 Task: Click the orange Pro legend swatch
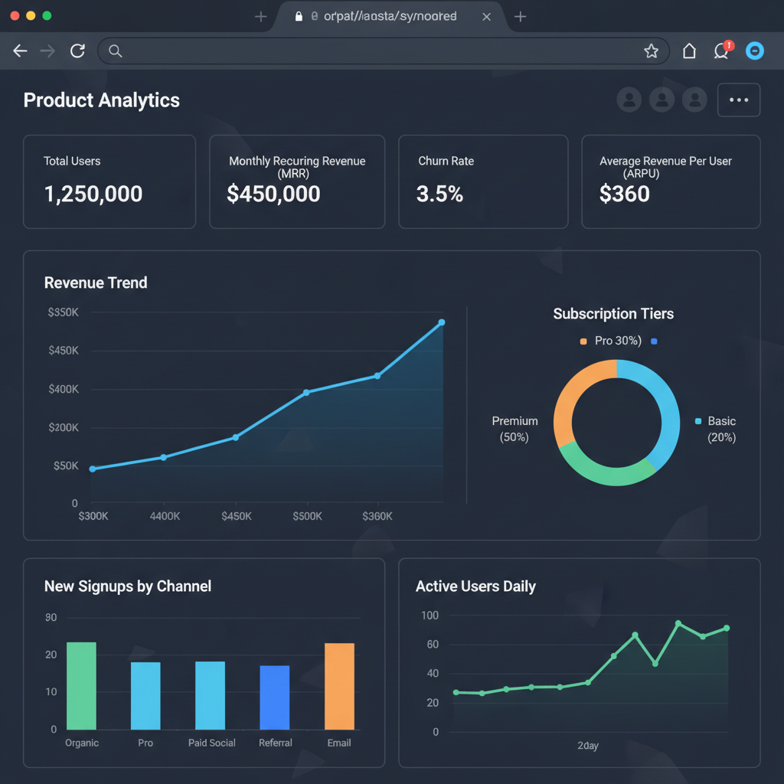click(x=583, y=341)
